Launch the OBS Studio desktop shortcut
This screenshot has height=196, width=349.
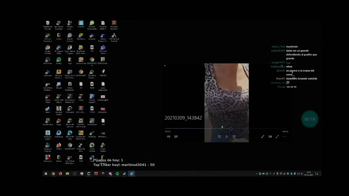click(x=48, y=61)
